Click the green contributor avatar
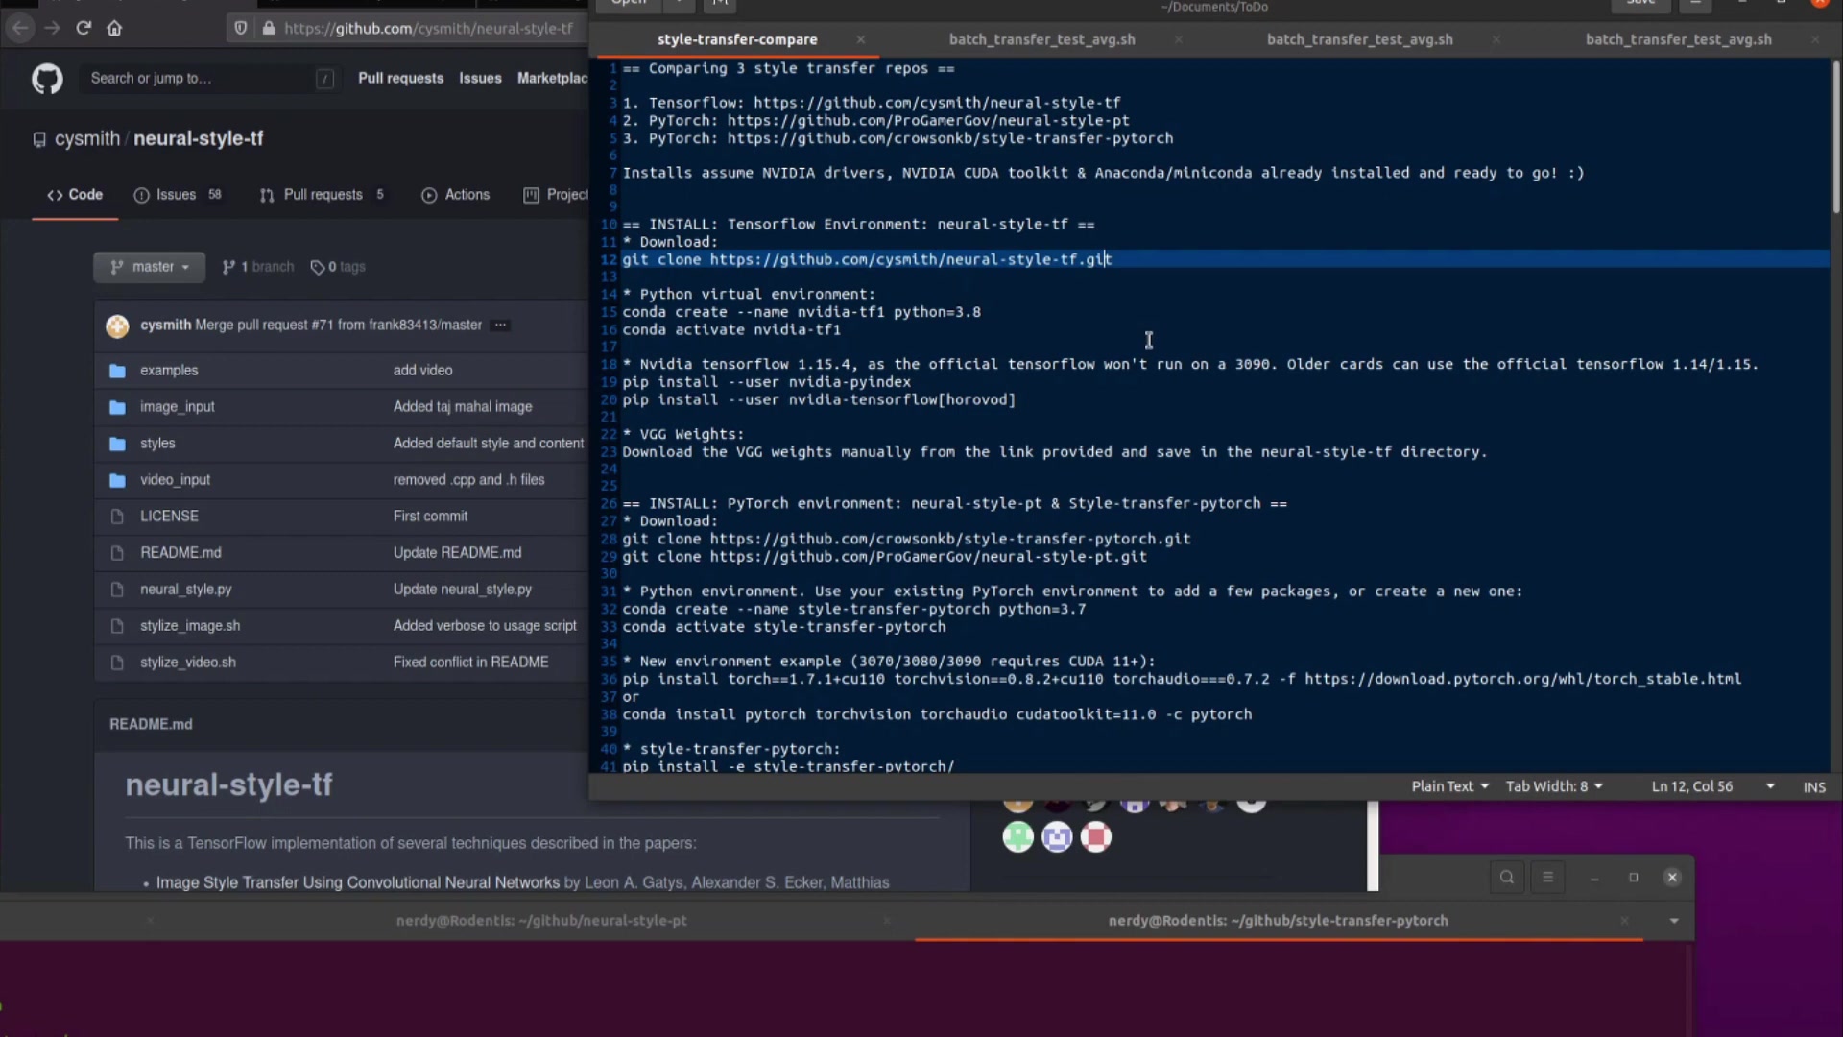Image resolution: width=1843 pixels, height=1037 pixels. 1018,837
